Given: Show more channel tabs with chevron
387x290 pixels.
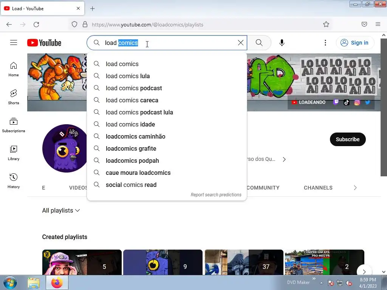Looking at the screenshot, I should pos(355,188).
